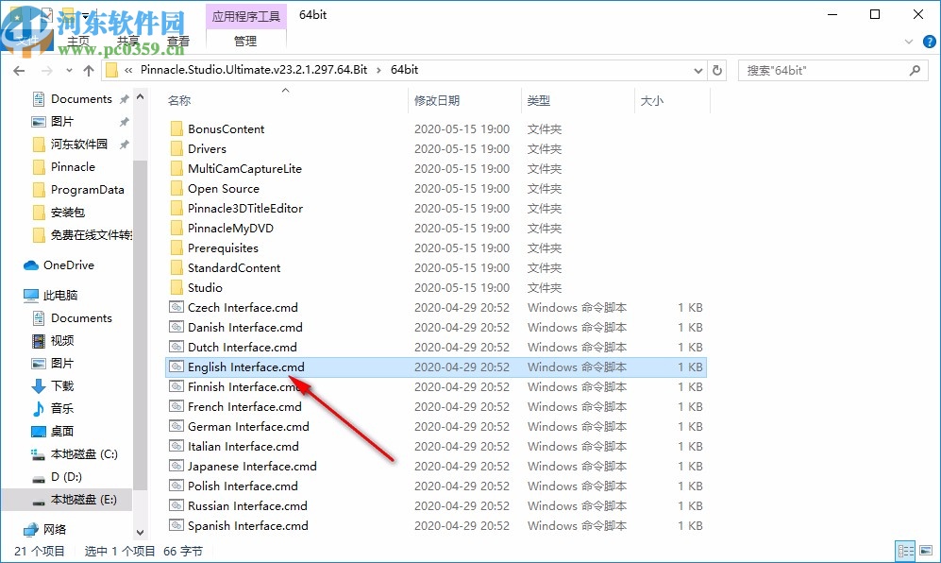The width and height of the screenshot is (941, 563).
Task: Select English Interface.cmd script icon
Action: click(x=176, y=367)
